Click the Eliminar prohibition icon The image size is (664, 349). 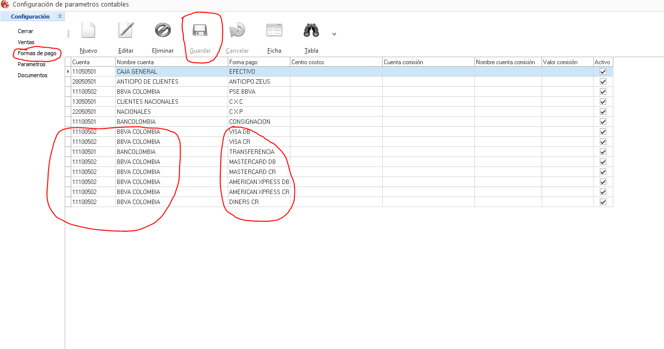(162, 31)
